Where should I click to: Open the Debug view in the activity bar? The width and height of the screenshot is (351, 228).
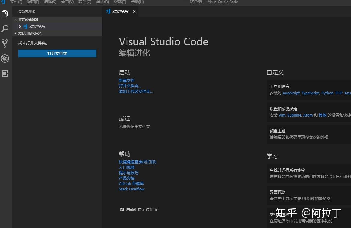(x=5, y=59)
